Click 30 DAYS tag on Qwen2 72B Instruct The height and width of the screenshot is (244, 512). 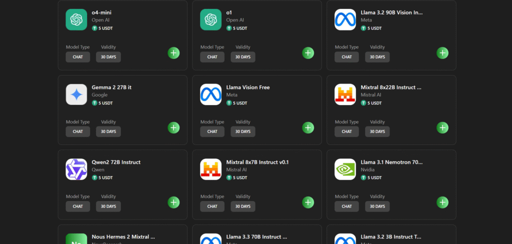(108, 206)
